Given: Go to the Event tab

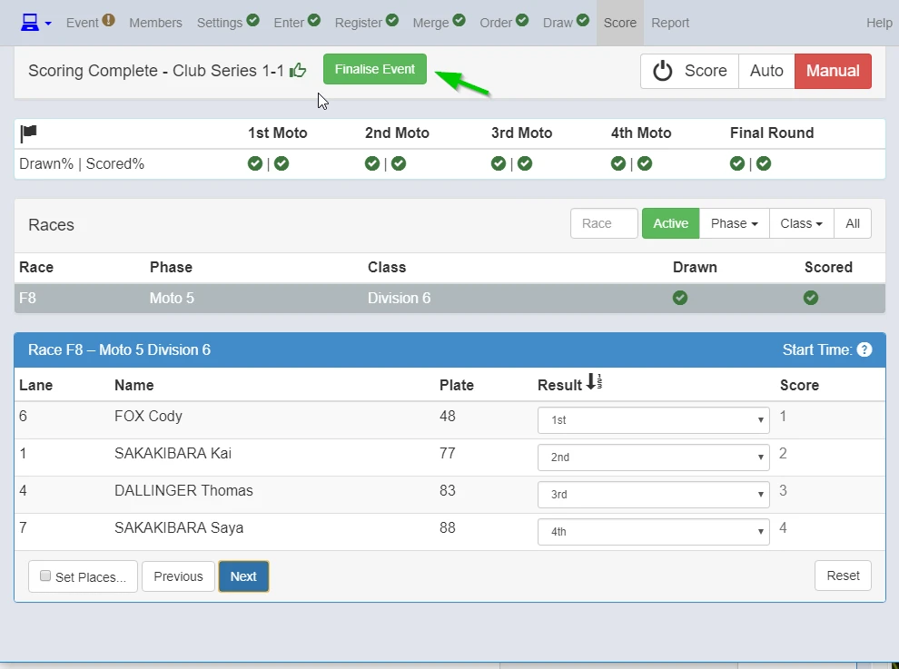Looking at the screenshot, I should [x=83, y=23].
